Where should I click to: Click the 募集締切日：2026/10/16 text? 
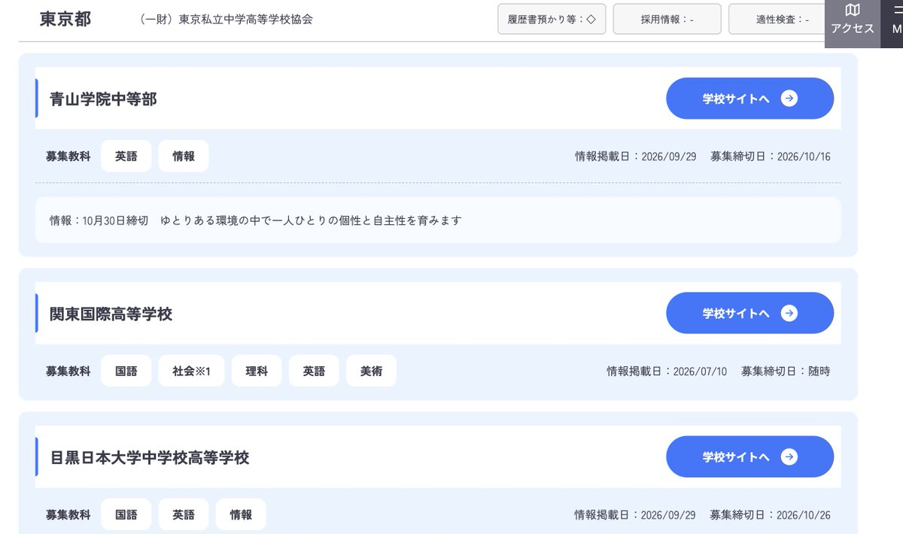pyautogui.click(x=771, y=156)
